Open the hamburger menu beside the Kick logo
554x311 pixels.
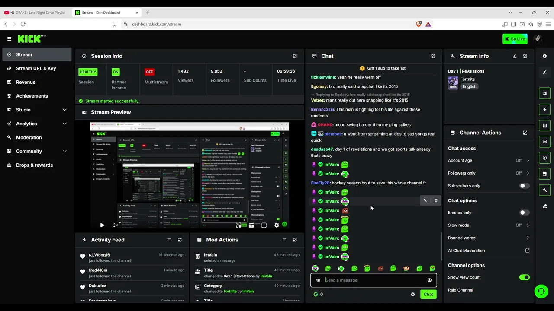[9, 39]
